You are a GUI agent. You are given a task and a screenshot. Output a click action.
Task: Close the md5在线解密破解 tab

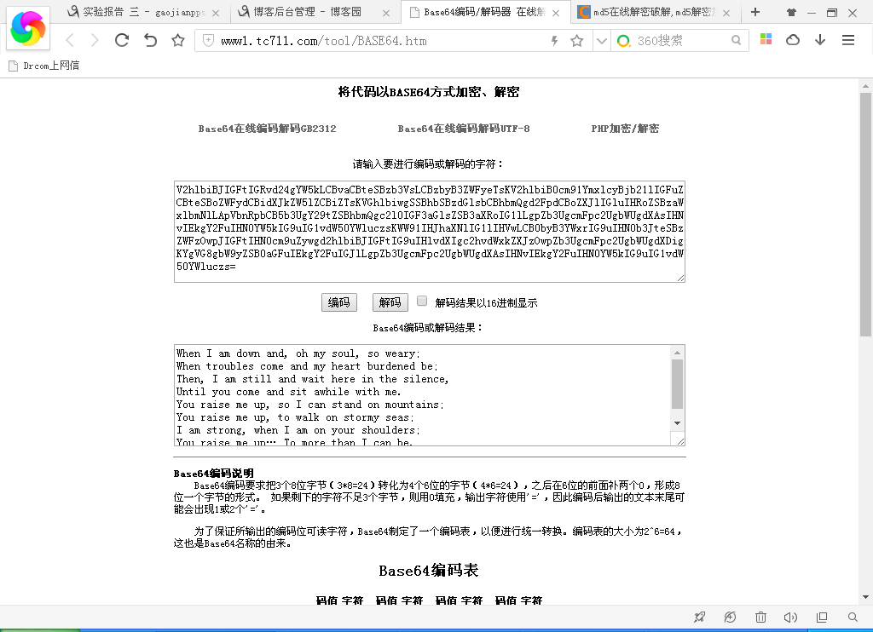pyautogui.click(x=726, y=13)
